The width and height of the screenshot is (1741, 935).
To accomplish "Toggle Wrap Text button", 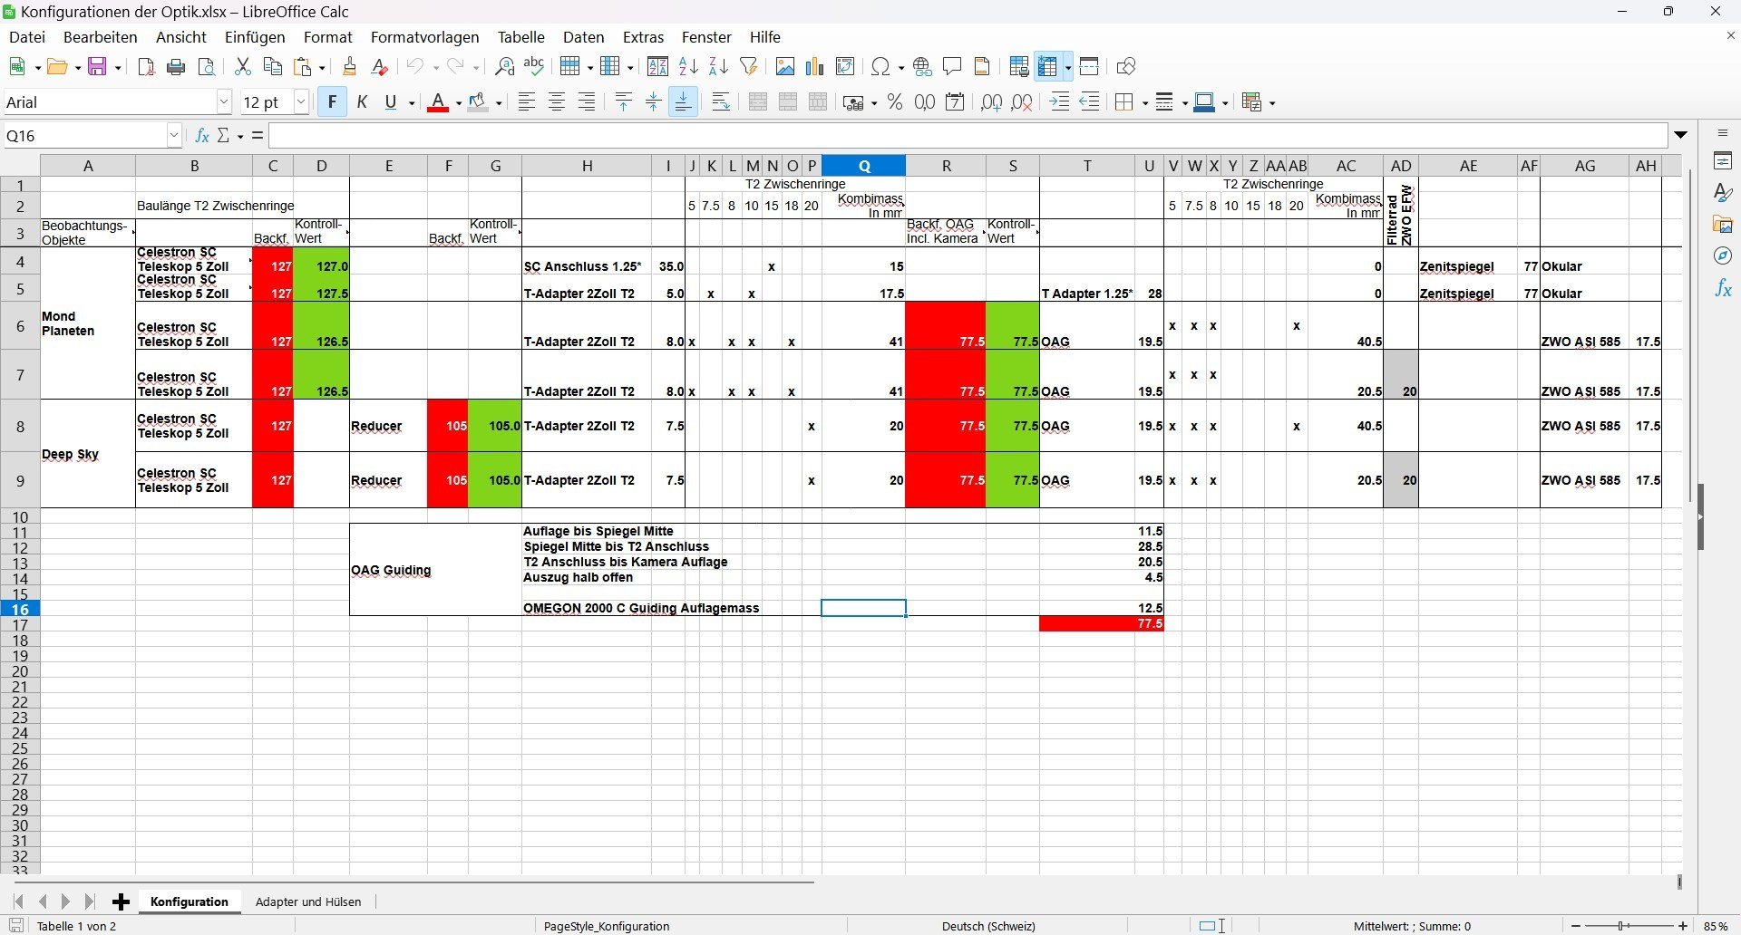I will [721, 102].
